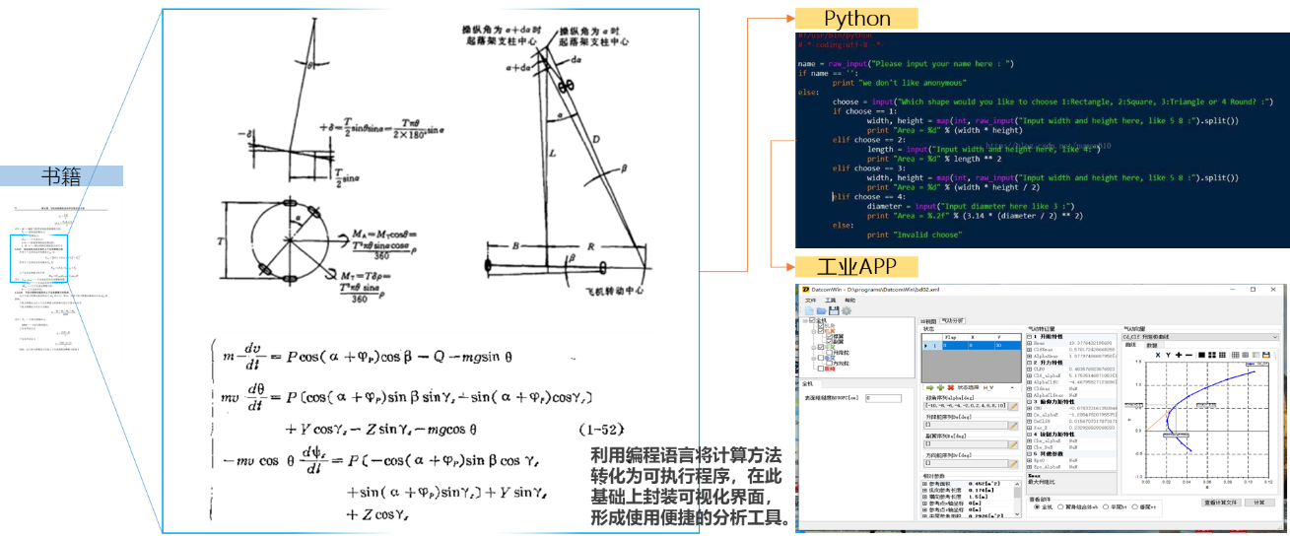Image resolution: width=1290 pixels, height=538 pixels.
Task: Click the new file icon in DatcomWin toolbar
Action: pos(808,310)
